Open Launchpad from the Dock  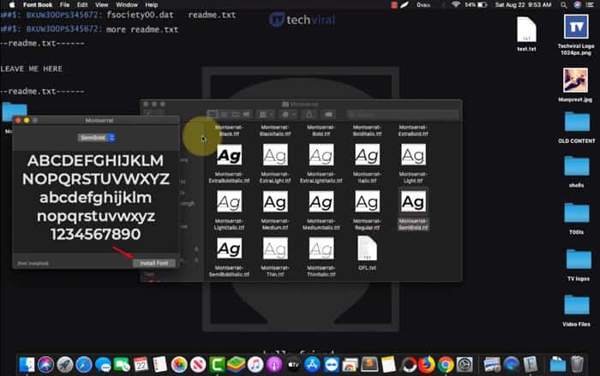coord(64,365)
